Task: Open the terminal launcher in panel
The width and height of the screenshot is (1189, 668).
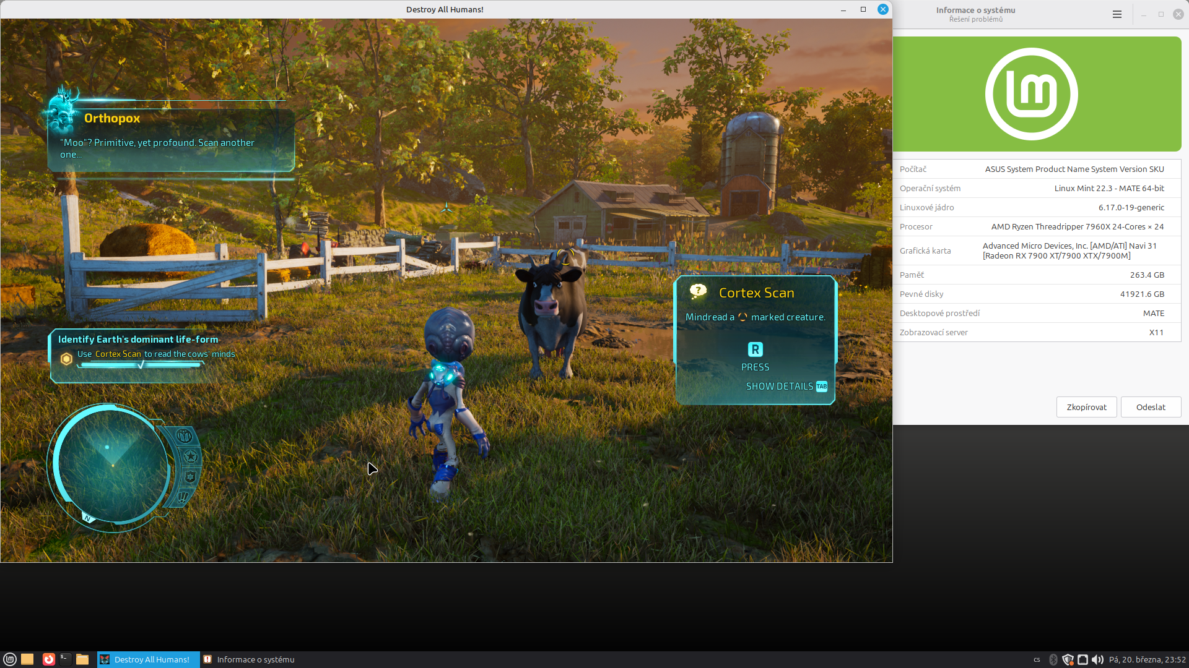Action: (x=65, y=659)
